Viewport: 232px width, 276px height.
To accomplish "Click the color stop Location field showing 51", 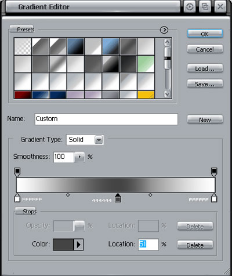I will [148, 244].
